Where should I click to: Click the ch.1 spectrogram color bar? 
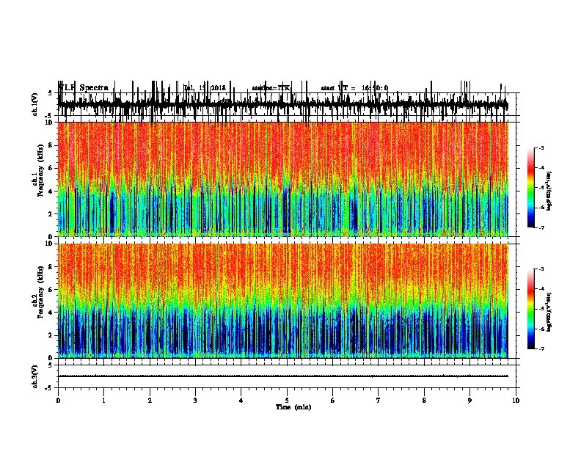530,188
